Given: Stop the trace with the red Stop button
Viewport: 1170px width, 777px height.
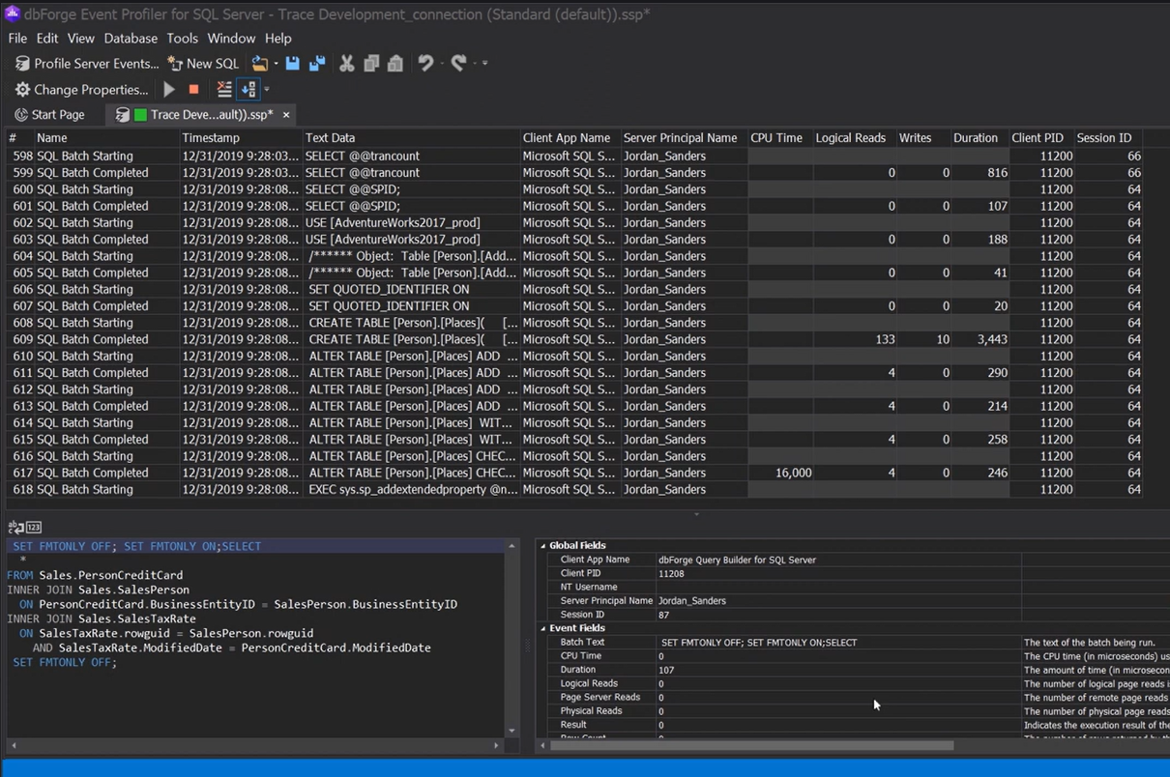Looking at the screenshot, I should pos(192,89).
